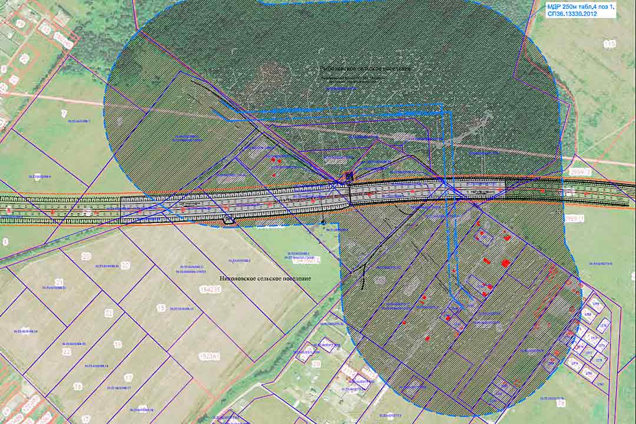Screen dimensions: 636x424
Task: Select field plot number 21
Action: pos(59,282)
